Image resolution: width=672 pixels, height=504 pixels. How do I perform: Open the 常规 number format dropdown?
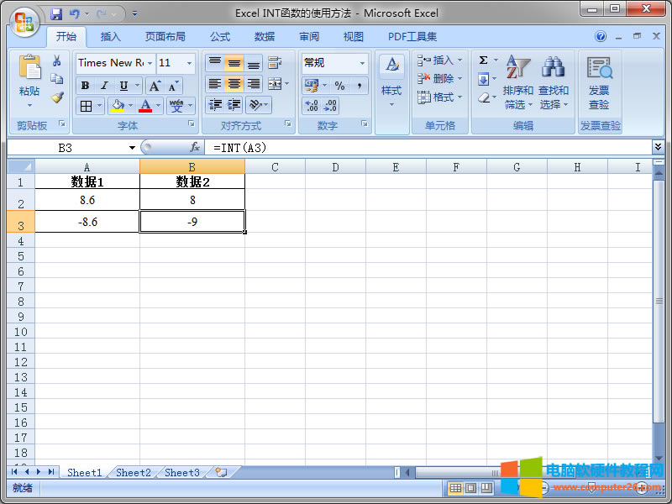(362, 63)
